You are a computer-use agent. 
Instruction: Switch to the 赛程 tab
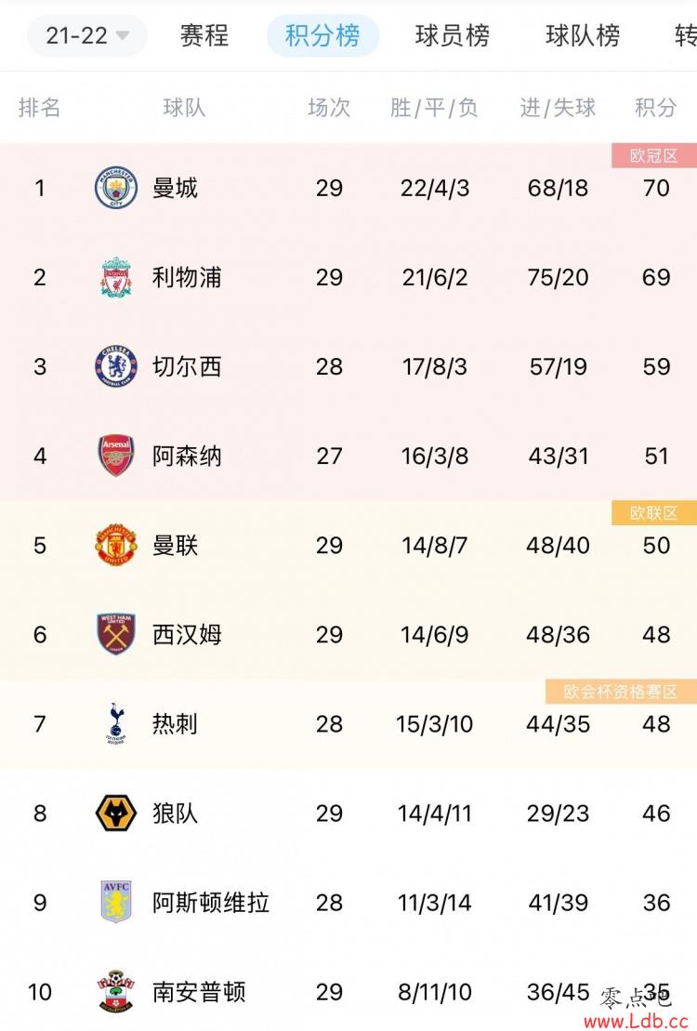[x=204, y=35]
